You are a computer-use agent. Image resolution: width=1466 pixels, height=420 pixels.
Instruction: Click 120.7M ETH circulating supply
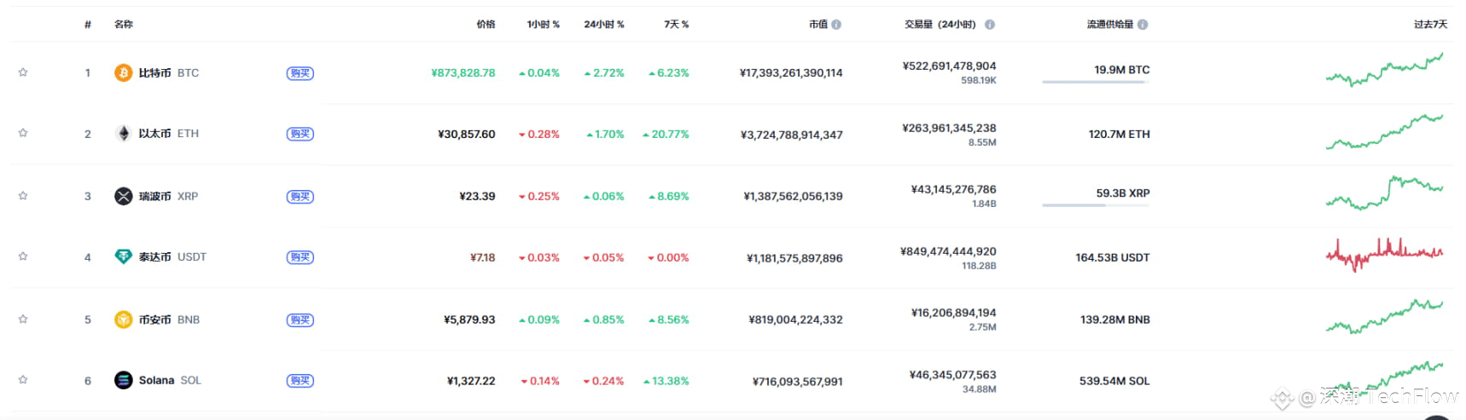click(1120, 135)
